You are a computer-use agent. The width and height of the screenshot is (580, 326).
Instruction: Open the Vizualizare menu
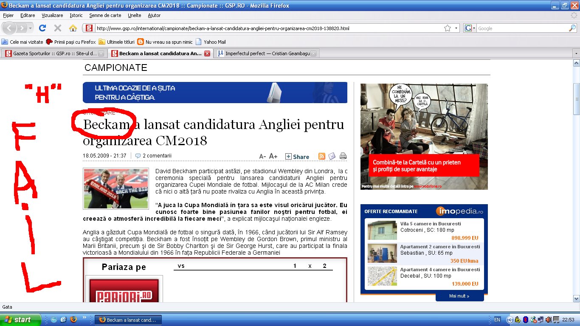click(52, 15)
